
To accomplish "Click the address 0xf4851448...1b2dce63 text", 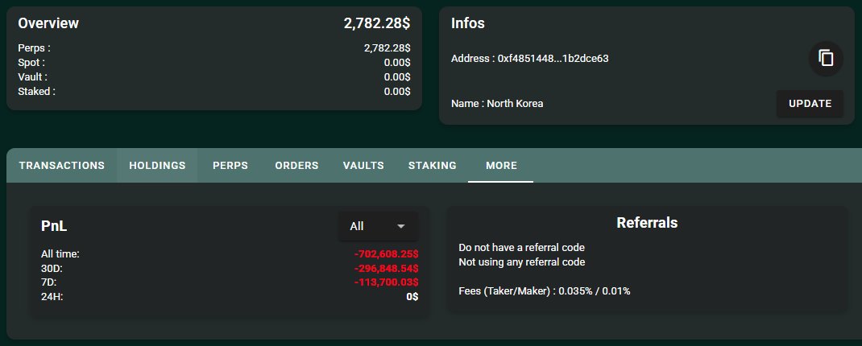I will [x=553, y=58].
